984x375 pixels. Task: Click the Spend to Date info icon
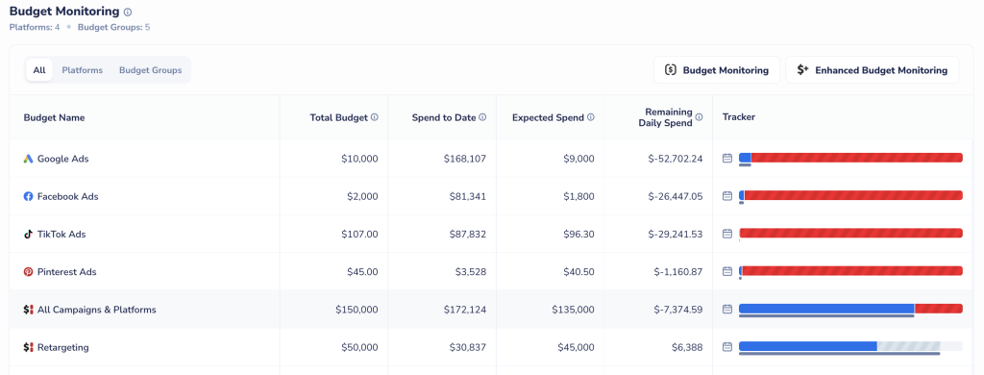point(482,117)
